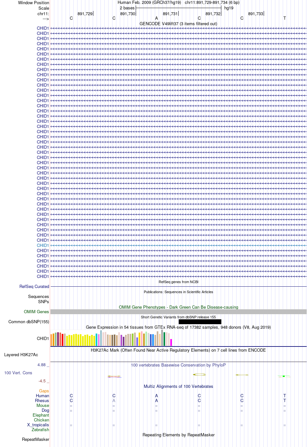The width and height of the screenshot is (307, 447).
Task: Click the 891,730 ruler position
Action: coord(128,14)
